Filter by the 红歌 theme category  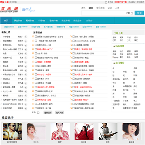(x=114, y=40)
